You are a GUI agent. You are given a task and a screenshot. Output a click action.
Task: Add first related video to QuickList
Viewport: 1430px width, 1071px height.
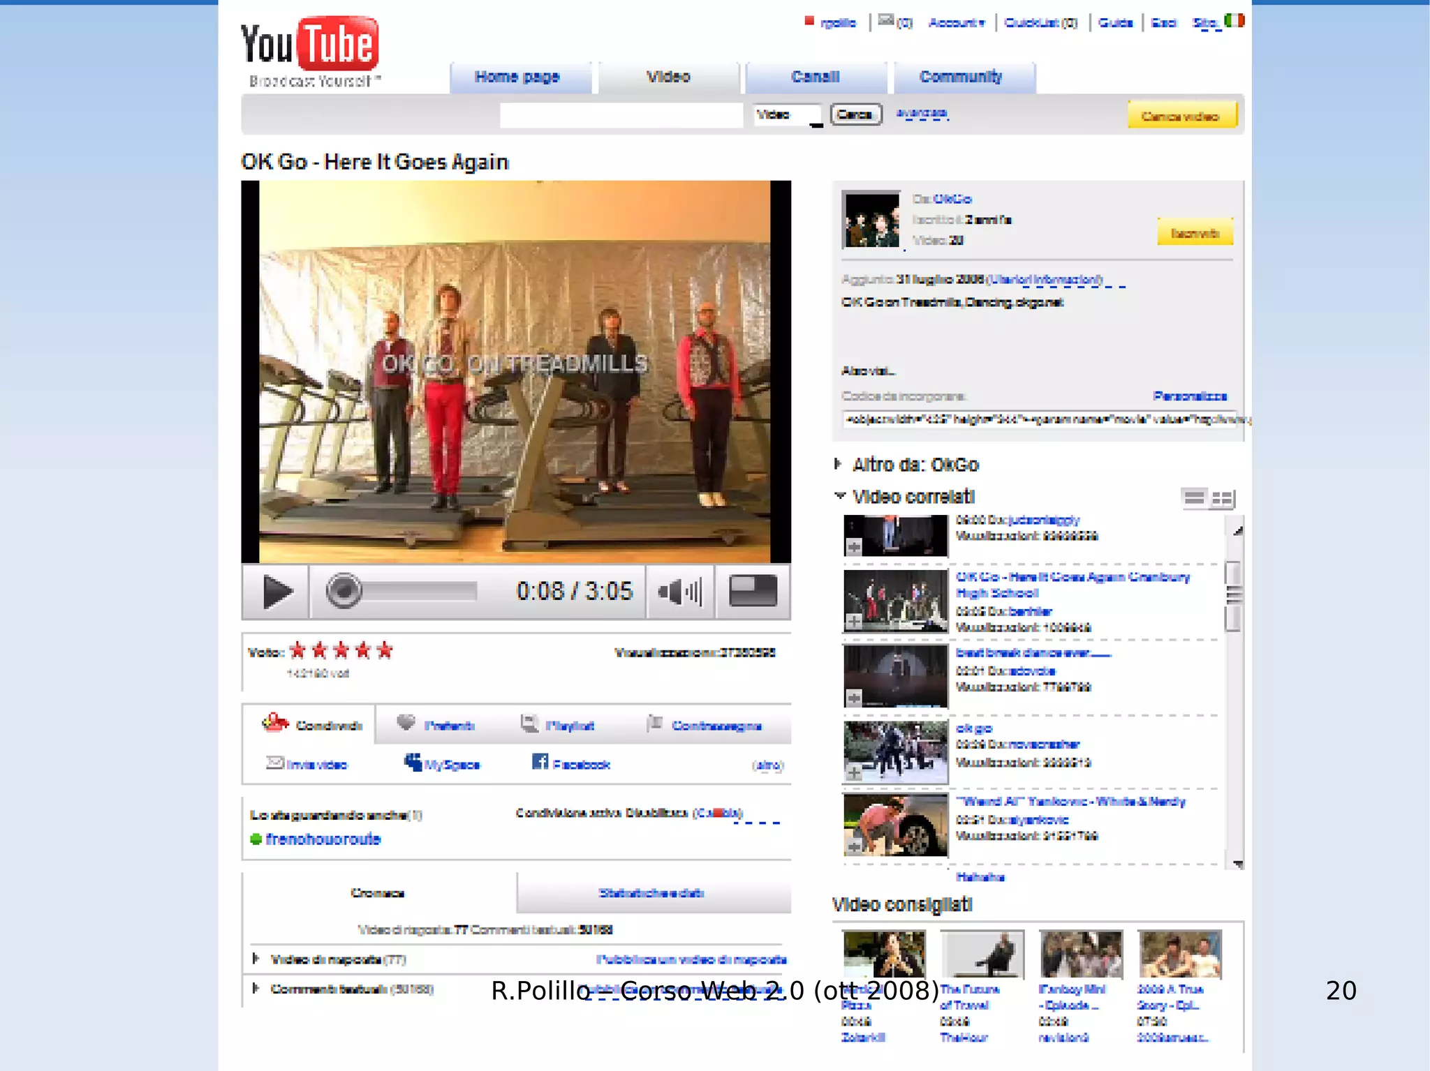[x=854, y=547]
